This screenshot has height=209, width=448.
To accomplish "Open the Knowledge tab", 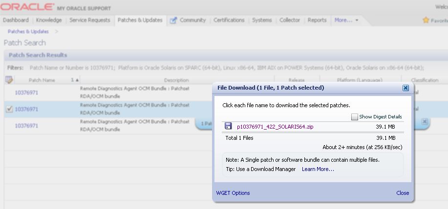I will (x=49, y=20).
